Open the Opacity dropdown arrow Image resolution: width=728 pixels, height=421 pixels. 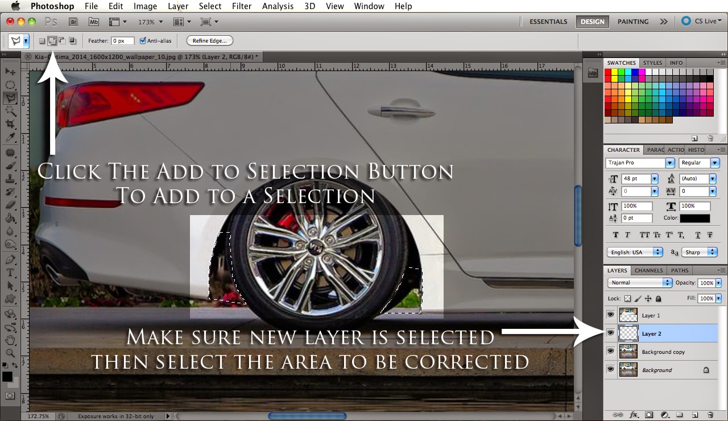pyautogui.click(x=718, y=283)
